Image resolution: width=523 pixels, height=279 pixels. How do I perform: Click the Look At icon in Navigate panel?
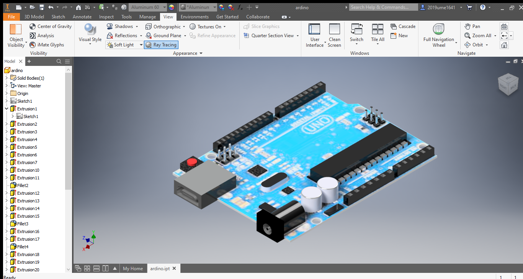[x=504, y=26]
